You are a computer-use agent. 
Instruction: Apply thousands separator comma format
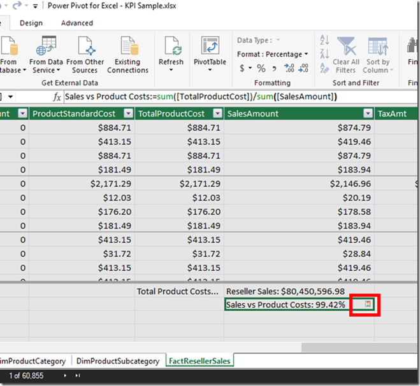[274, 69]
